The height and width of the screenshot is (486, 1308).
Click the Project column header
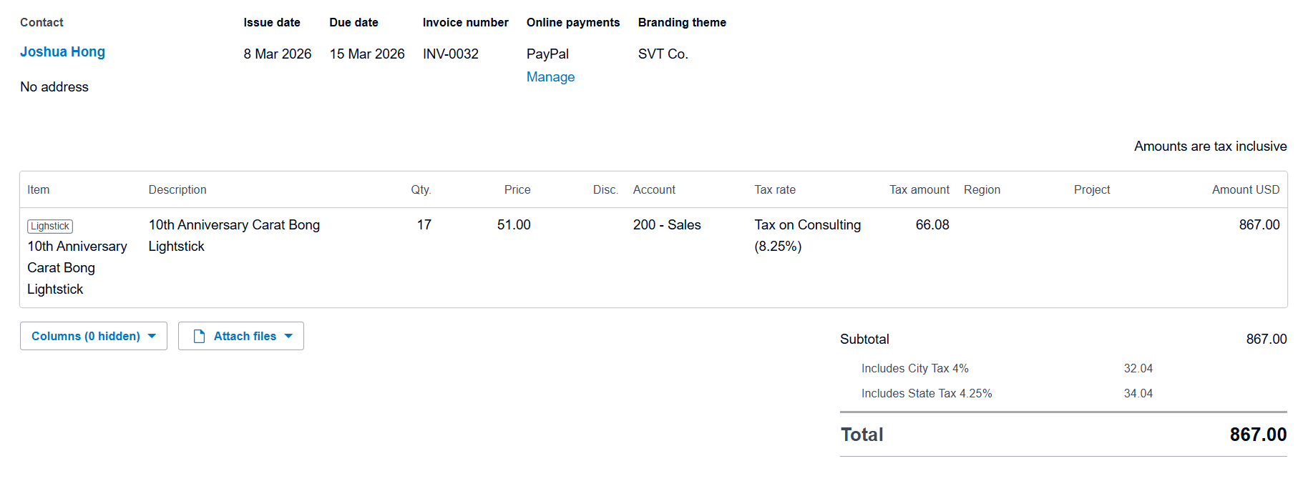1091,189
